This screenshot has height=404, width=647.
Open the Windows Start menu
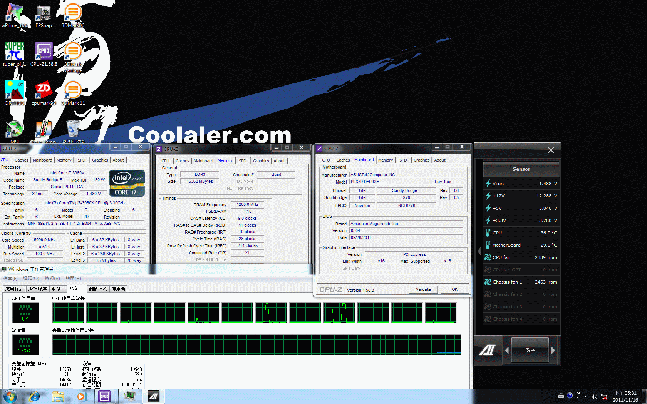click(x=10, y=396)
